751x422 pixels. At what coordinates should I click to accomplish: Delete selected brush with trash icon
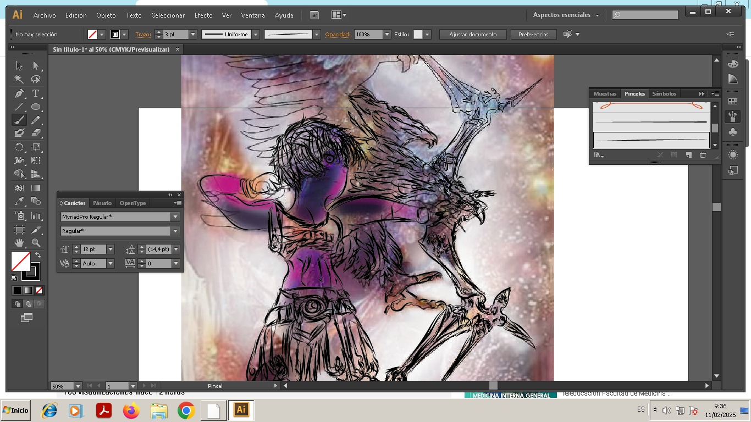(x=703, y=155)
